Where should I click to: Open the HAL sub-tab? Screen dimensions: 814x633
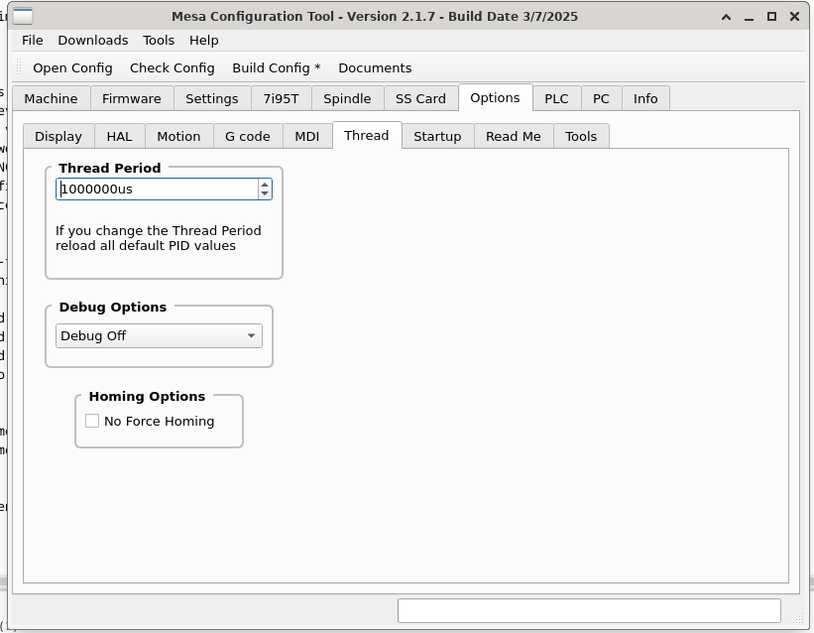click(x=119, y=136)
